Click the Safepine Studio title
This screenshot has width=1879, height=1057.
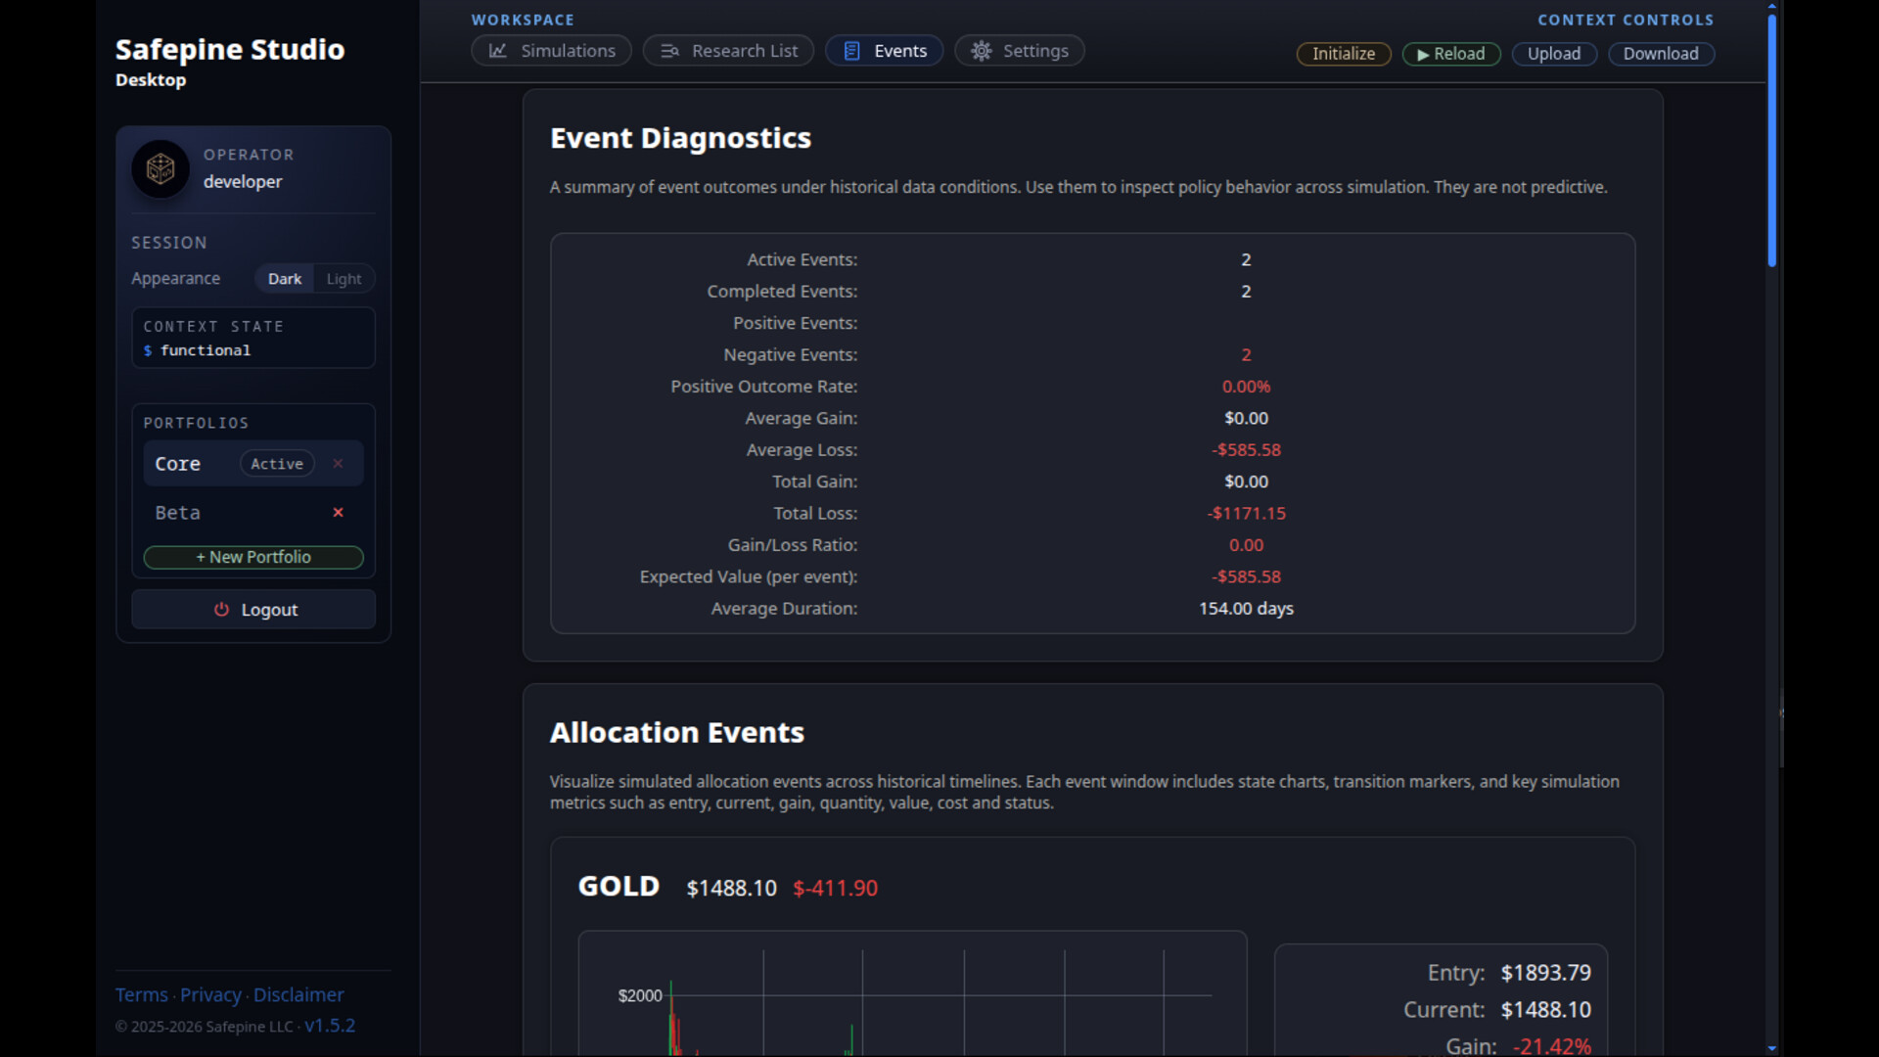230,49
